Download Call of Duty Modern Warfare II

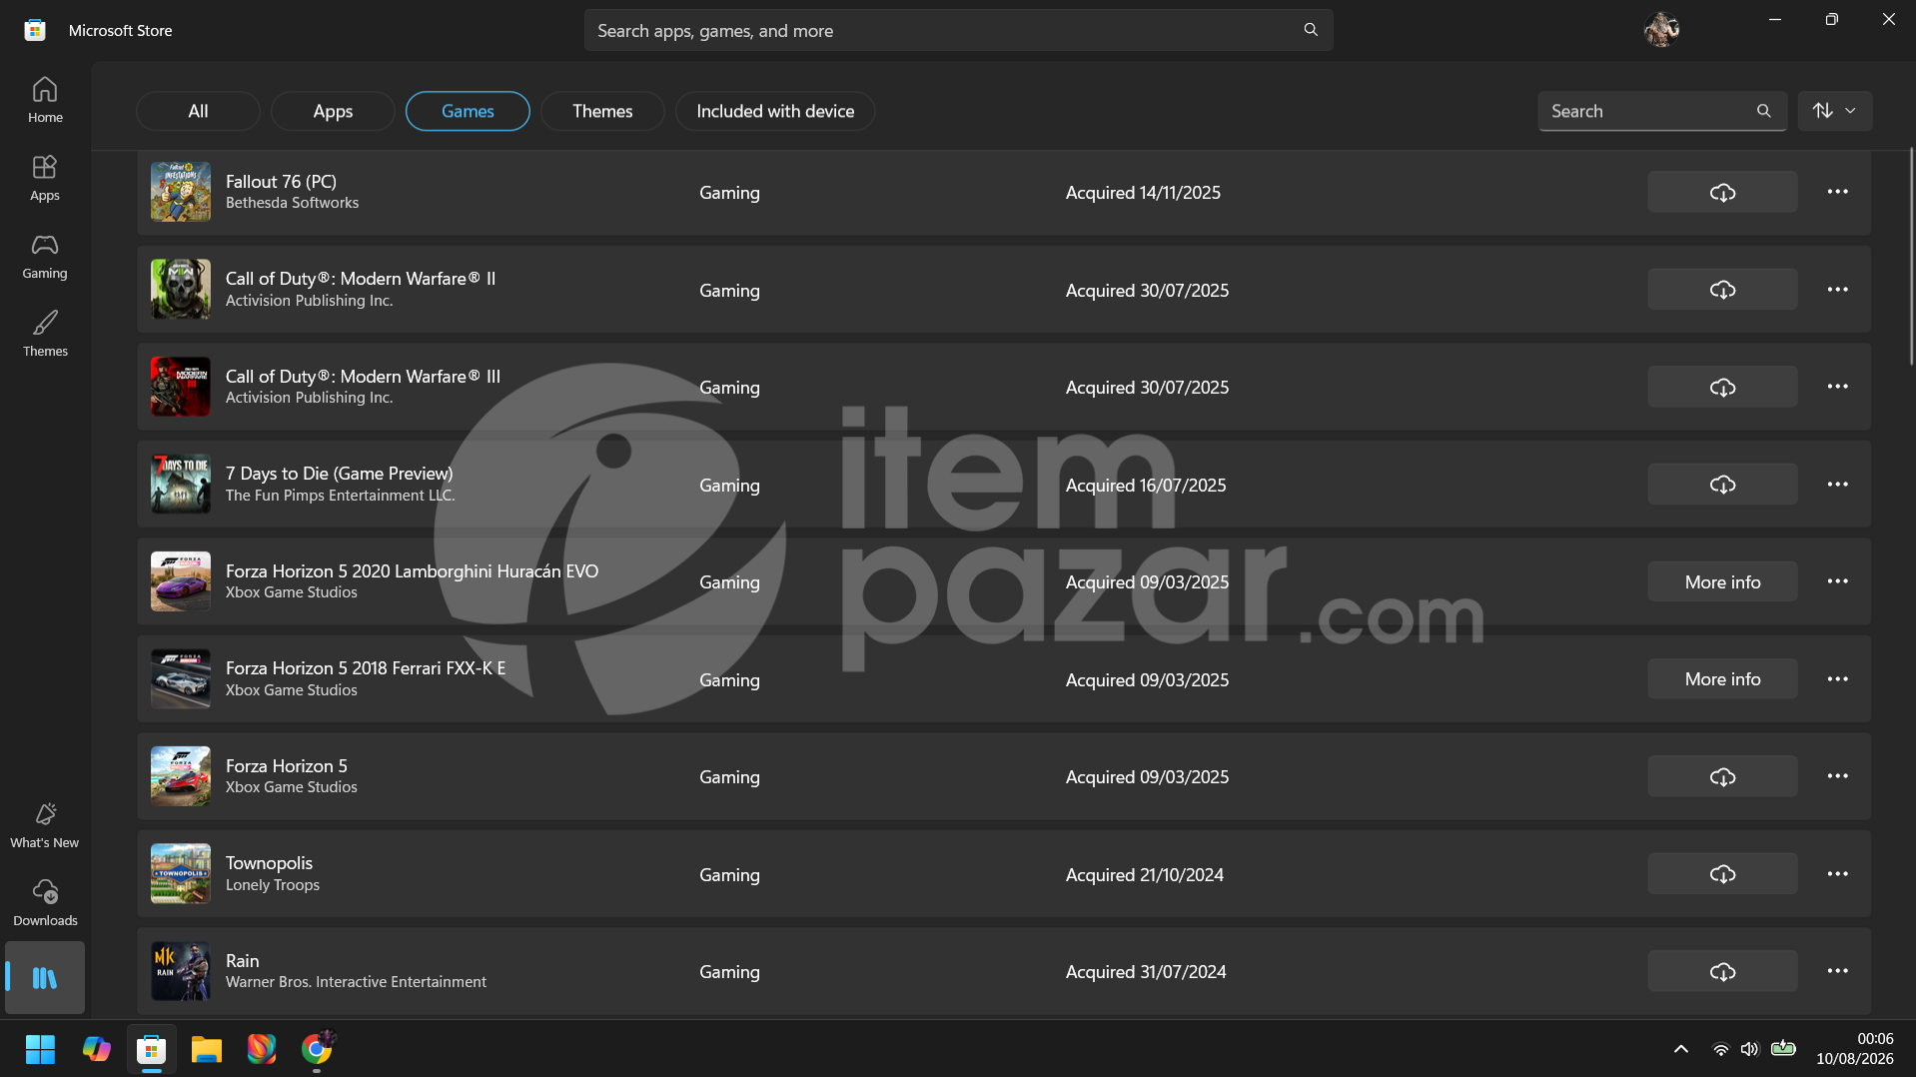pos(1722,290)
